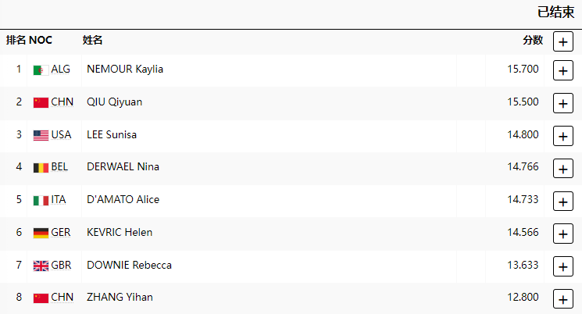Image resolution: width=582 pixels, height=314 pixels.
Task: Click the USA flag icon
Action: (41, 135)
